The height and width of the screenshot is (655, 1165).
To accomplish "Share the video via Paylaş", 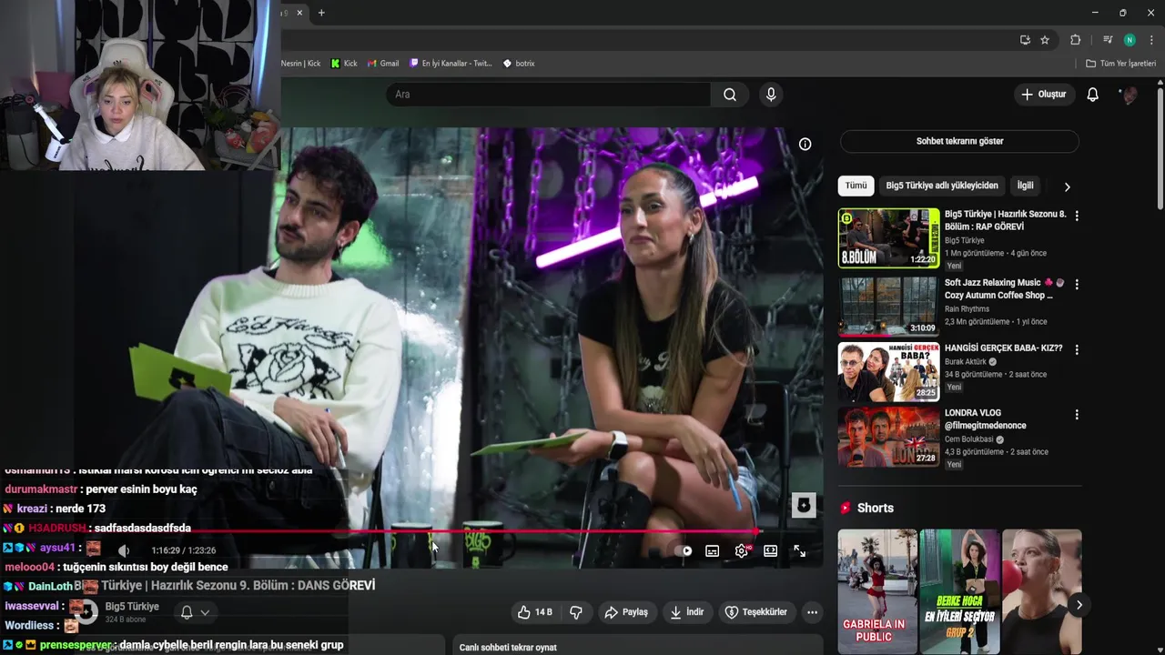I will point(626,612).
